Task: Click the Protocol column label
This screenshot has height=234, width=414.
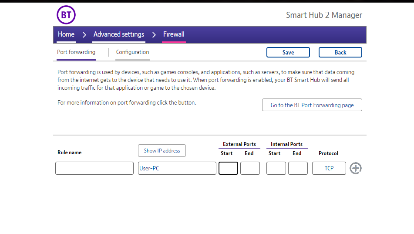Action: tap(328, 153)
